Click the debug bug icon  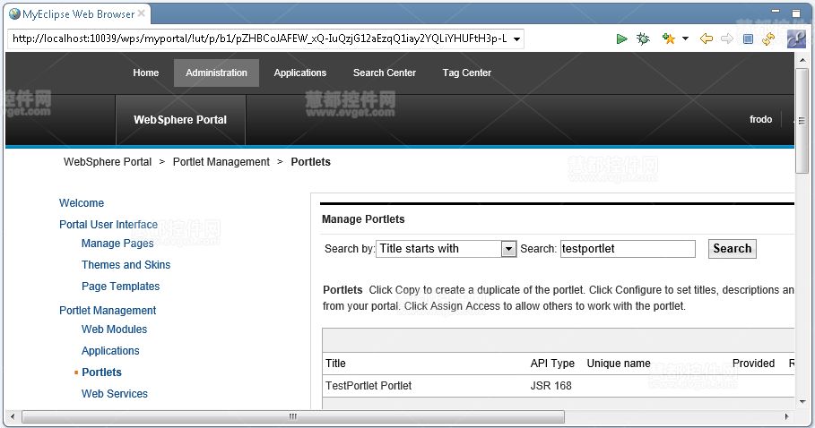tap(643, 39)
